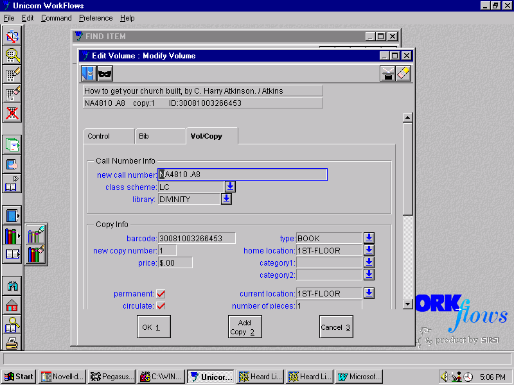The width and height of the screenshot is (514, 385).
Task: Toggle the circulate checkbox
Action: (161, 306)
